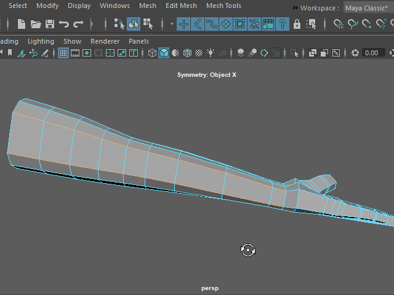Open the Edit Mesh menu

181,6
